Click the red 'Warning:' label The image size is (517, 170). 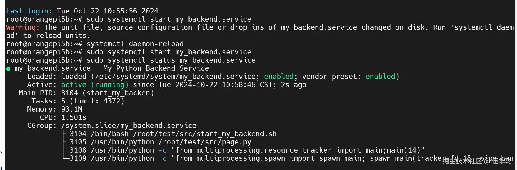(23, 27)
